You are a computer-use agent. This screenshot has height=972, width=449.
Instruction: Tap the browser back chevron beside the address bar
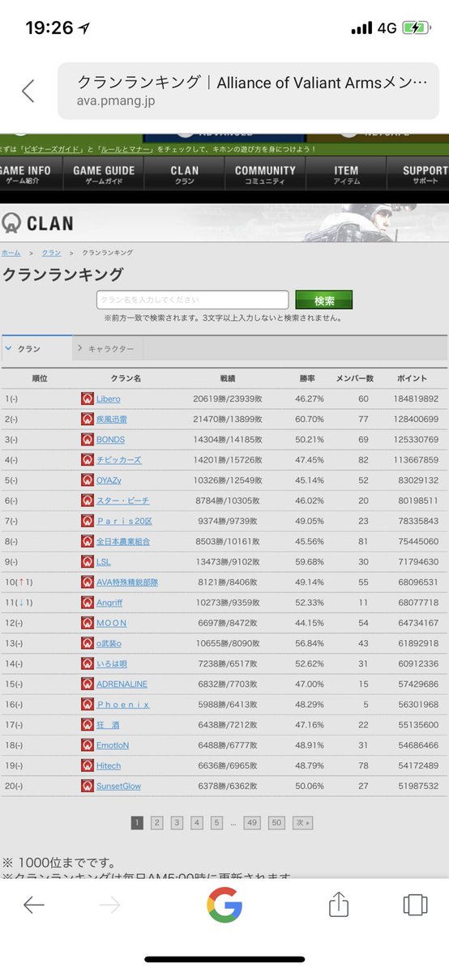(28, 91)
